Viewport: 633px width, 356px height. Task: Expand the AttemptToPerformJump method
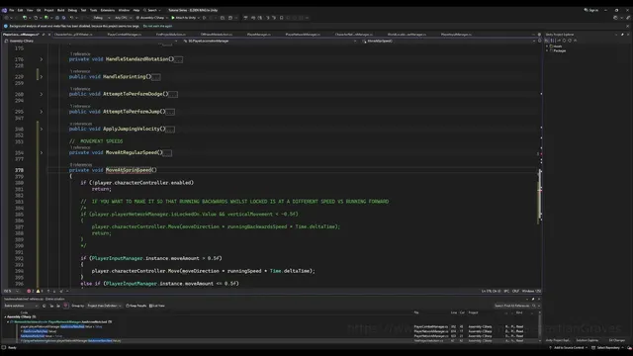click(x=42, y=112)
